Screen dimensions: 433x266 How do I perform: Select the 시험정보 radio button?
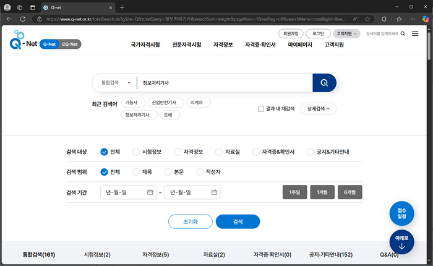[x=136, y=152]
